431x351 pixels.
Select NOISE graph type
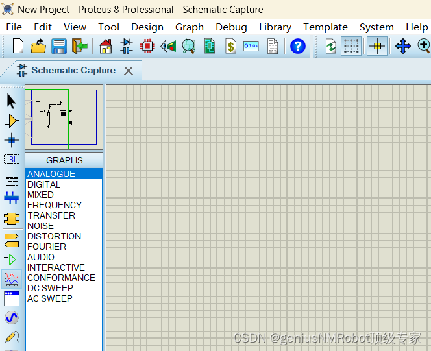click(64, 226)
